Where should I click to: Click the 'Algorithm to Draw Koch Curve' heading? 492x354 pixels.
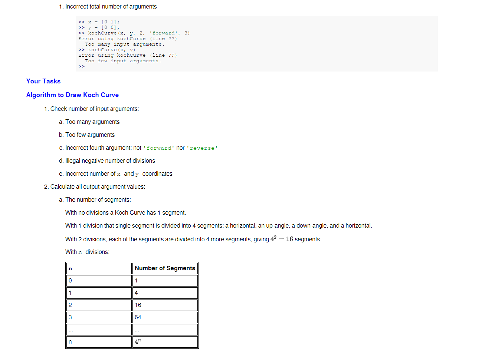coord(72,95)
